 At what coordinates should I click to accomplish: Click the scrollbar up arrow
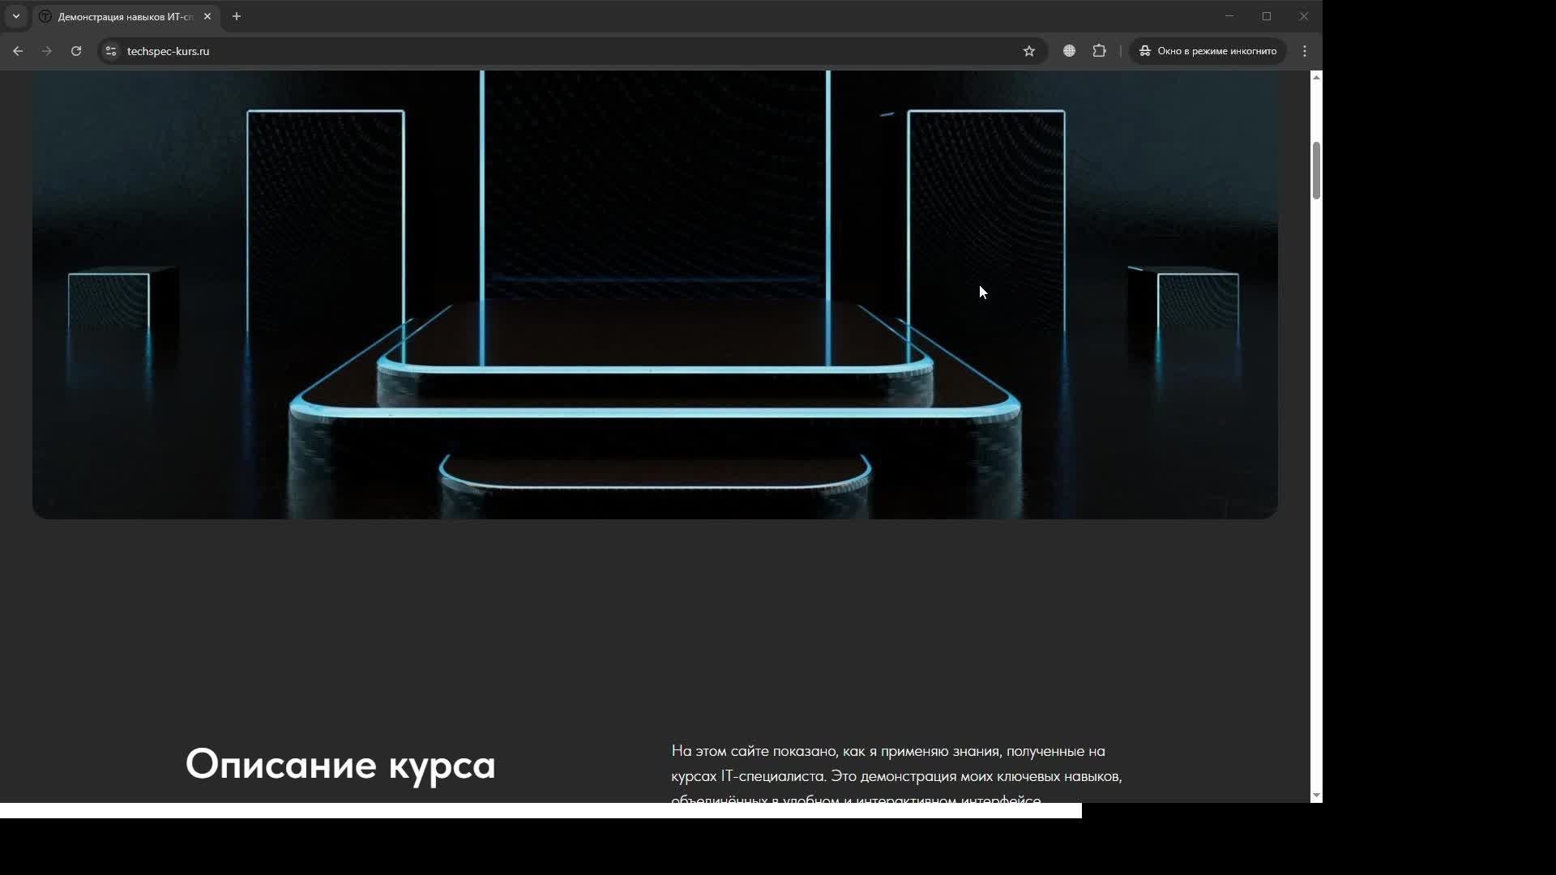pyautogui.click(x=1316, y=77)
